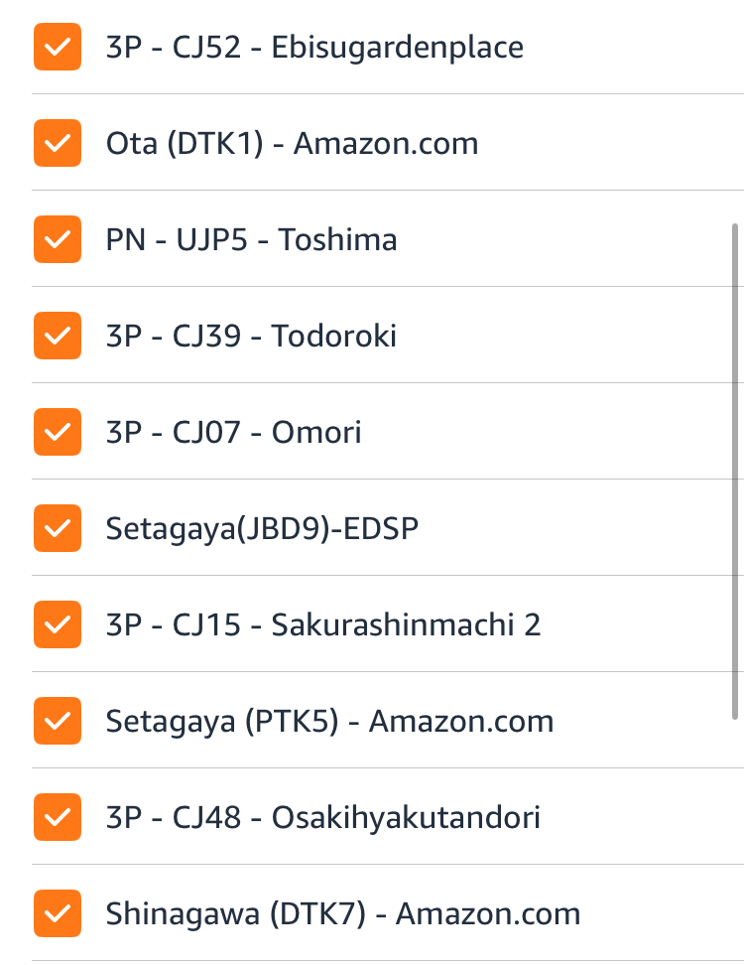
Task: Select the Ebisugardenplace list row
Action: (314, 47)
